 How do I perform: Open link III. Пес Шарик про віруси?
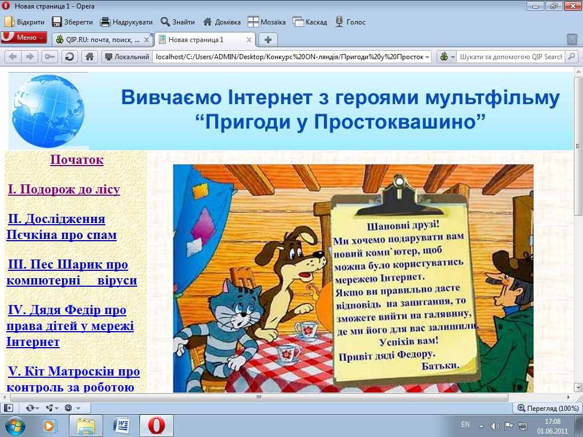click(72, 272)
